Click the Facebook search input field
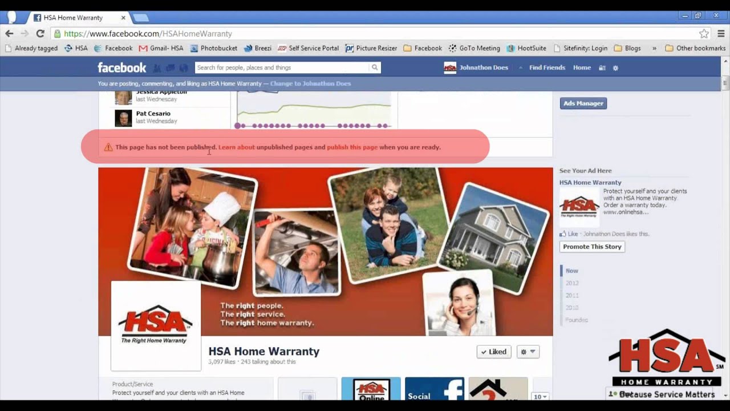 282,67
